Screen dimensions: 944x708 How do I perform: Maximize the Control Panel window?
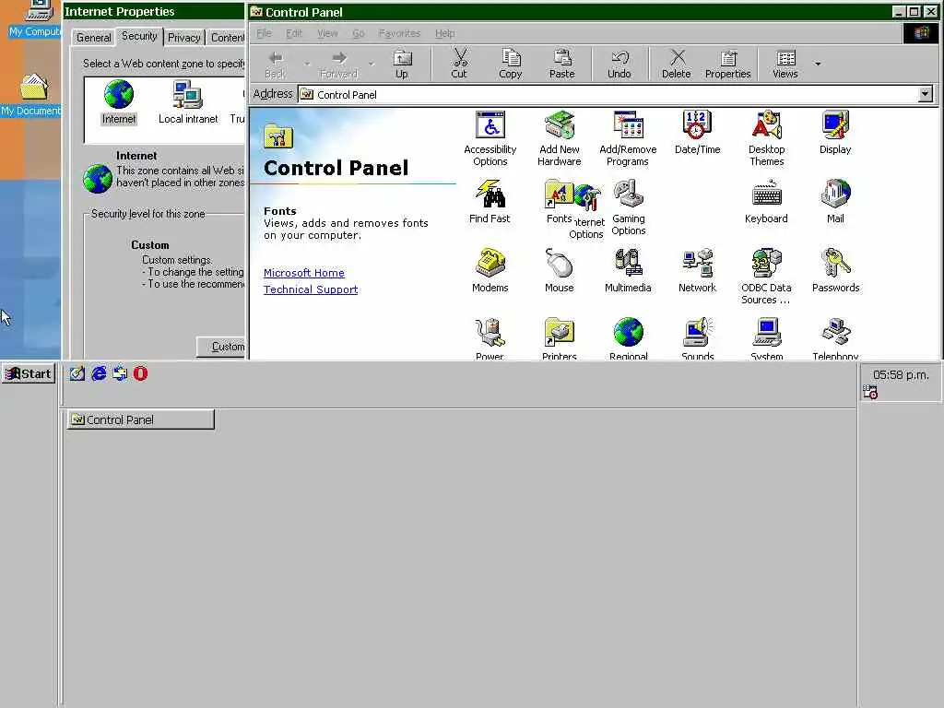914,11
